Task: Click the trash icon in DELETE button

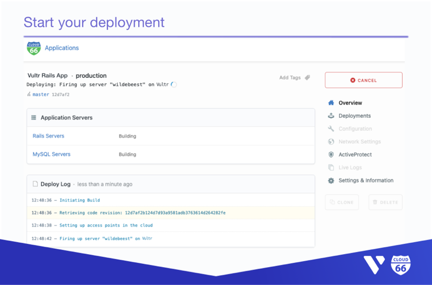Action: [x=375, y=202]
